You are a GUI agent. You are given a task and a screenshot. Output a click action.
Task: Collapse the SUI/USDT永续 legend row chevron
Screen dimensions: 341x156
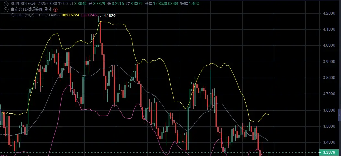(x=6, y=4)
